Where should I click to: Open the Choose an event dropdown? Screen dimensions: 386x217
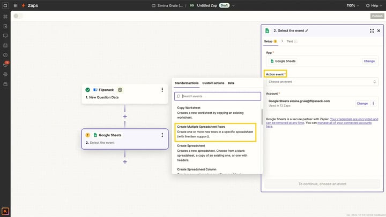tap(322, 82)
